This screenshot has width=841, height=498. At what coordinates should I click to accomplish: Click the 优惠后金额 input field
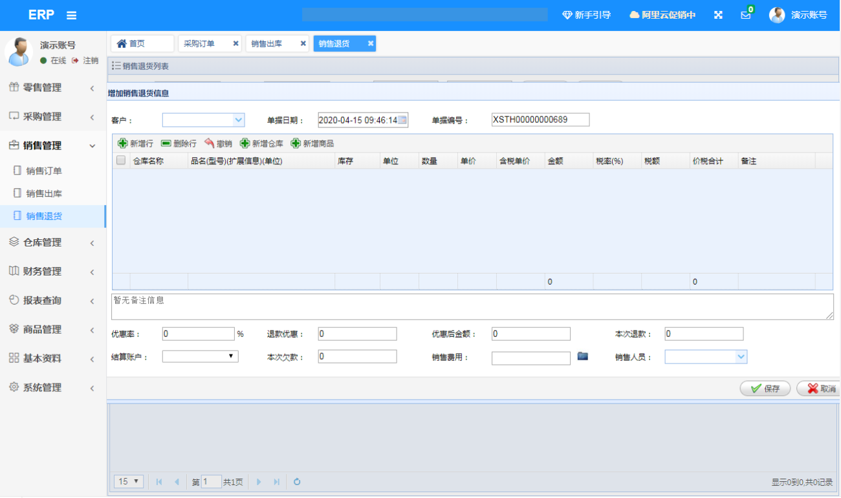(531, 334)
